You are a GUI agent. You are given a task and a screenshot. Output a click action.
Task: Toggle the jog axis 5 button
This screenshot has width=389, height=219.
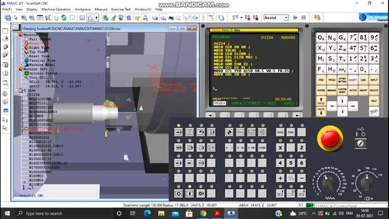[291, 163]
